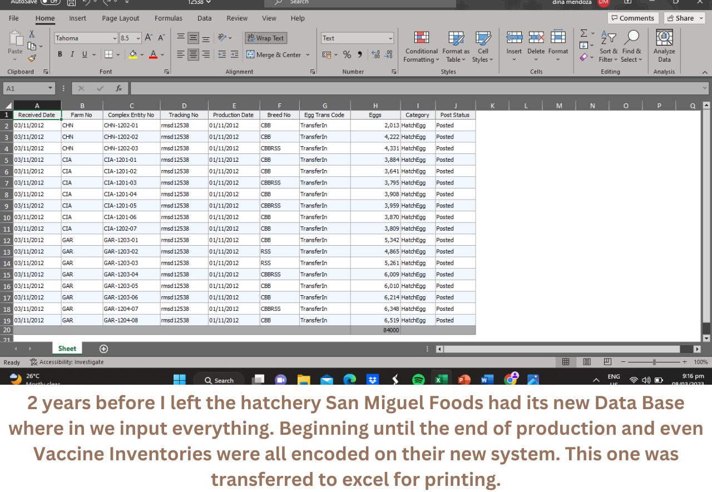Increase font size with the larger A
The height and width of the screenshot is (492, 712).
pyautogui.click(x=149, y=38)
